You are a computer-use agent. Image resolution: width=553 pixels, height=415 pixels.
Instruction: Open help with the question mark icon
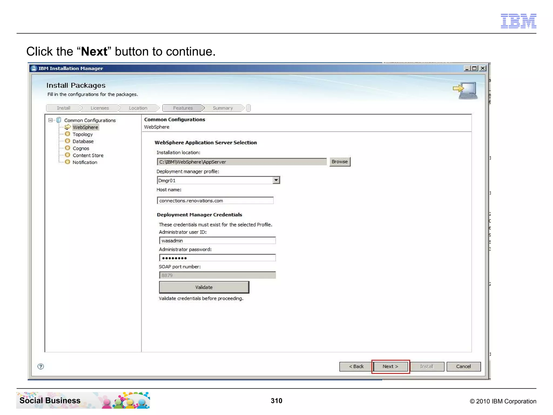(41, 366)
